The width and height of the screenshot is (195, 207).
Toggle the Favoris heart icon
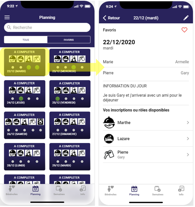184,30
